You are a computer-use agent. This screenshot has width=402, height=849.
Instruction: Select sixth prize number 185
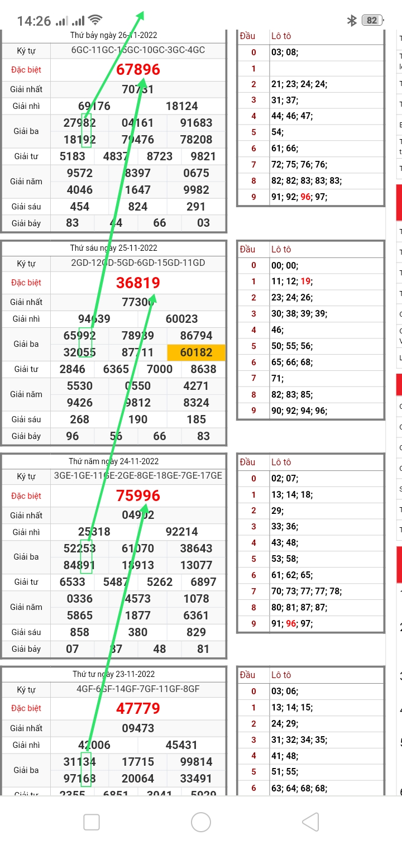point(196,419)
